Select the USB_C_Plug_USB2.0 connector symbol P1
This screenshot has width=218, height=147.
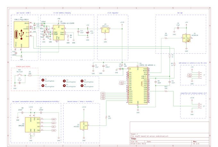click(x=21, y=34)
